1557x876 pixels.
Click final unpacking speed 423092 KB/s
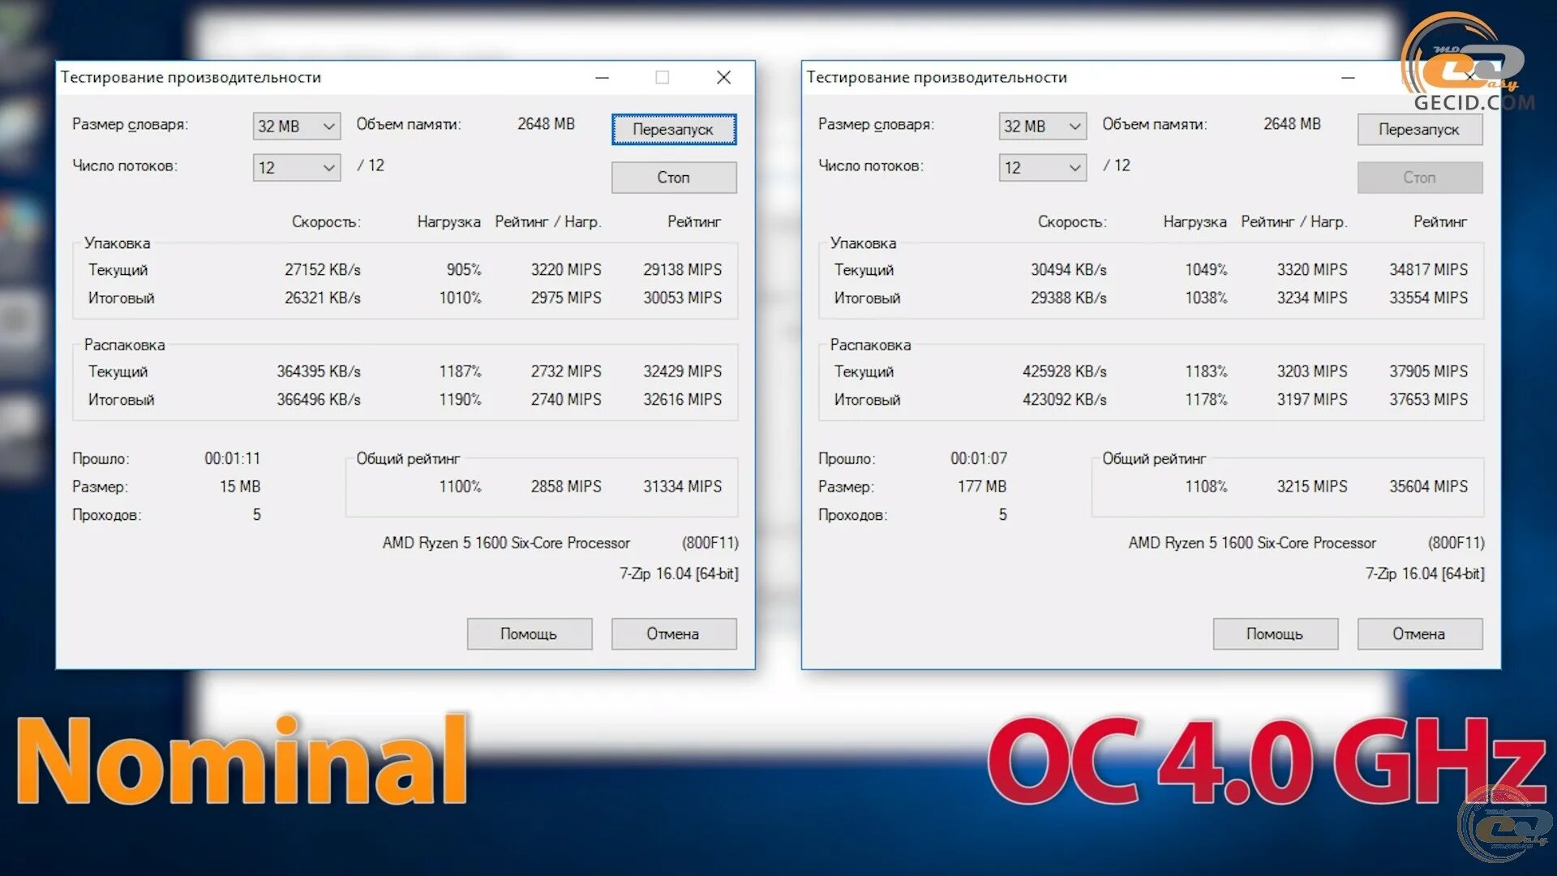(x=1064, y=399)
